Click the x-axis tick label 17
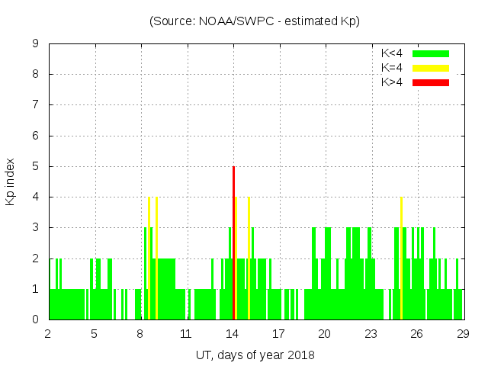Image resolution: width=488 pixels, height=366 pixels. coord(278,333)
